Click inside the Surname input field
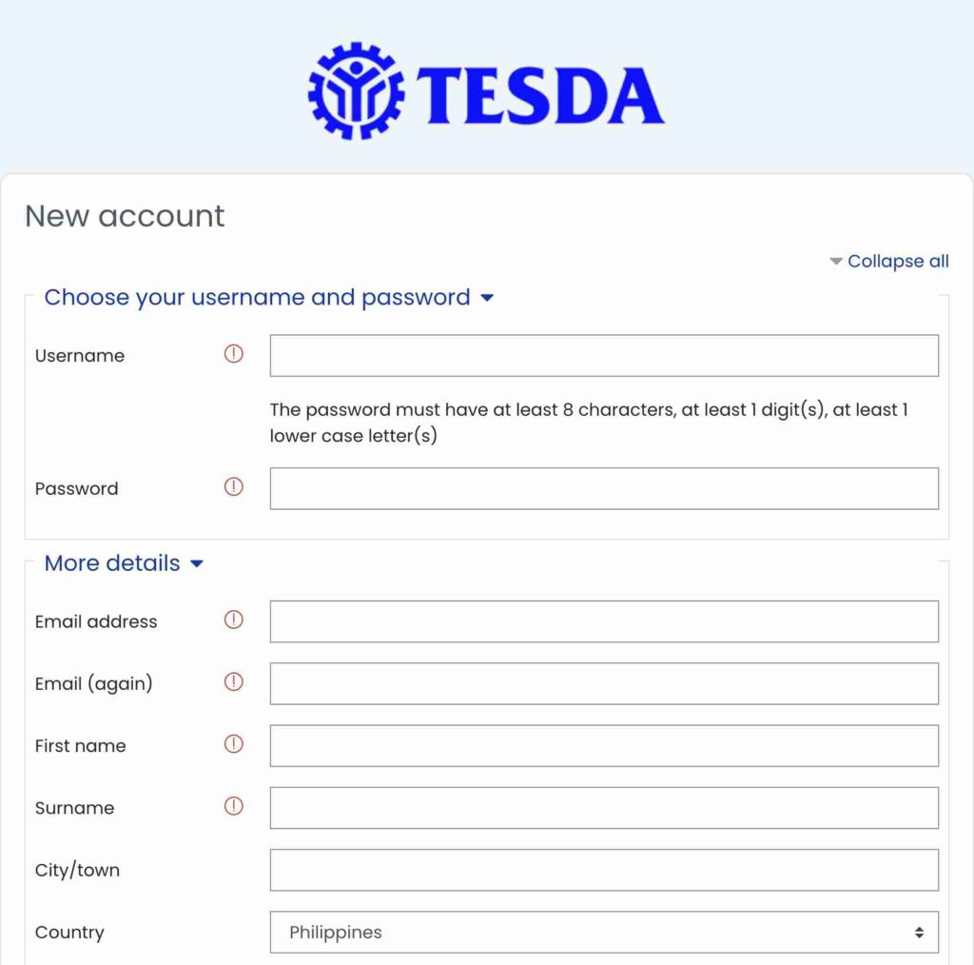This screenshot has width=974, height=965. click(603, 807)
